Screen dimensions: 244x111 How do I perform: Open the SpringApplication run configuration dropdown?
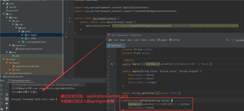click(237, 40)
